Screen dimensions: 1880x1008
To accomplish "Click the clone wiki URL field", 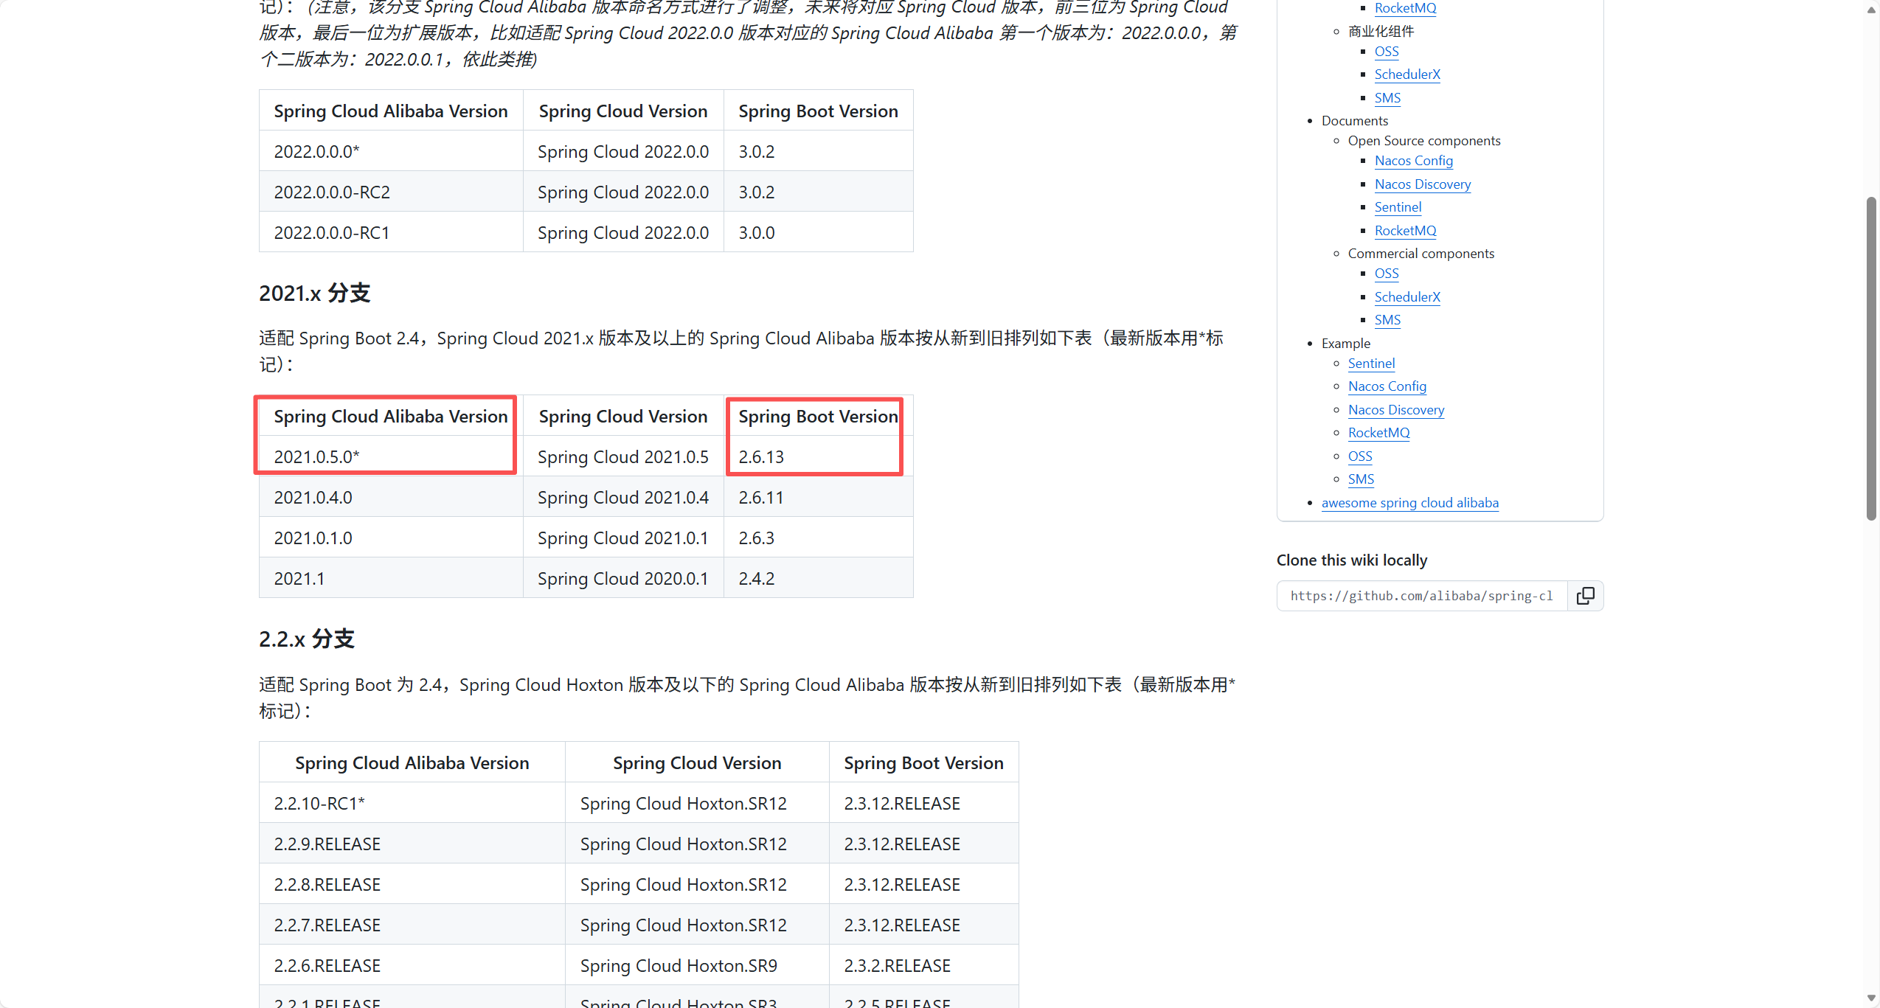I will coord(1421,596).
